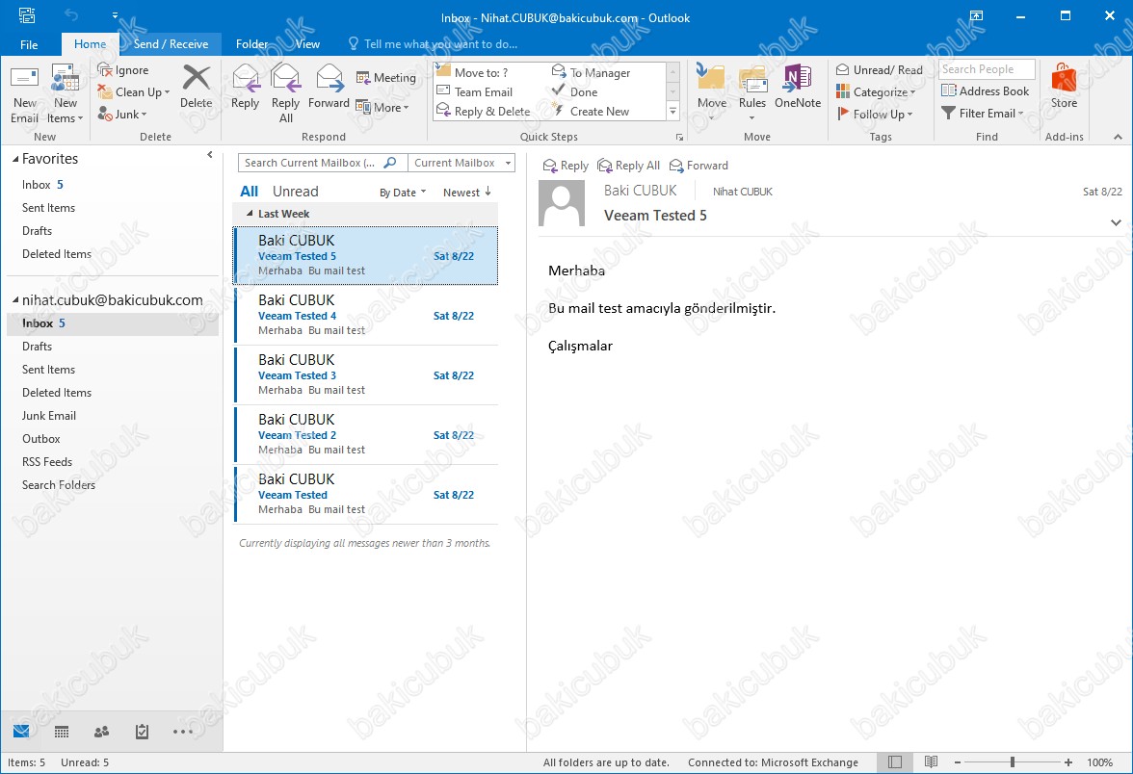The width and height of the screenshot is (1133, 774).
Task: Click Reply All in reading pane
Action: click(629, 166)
